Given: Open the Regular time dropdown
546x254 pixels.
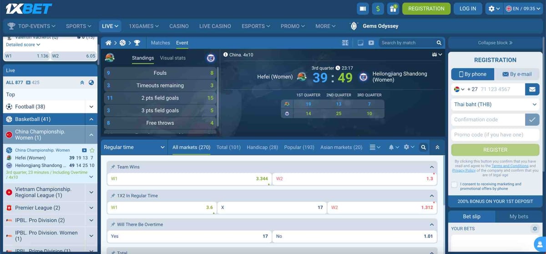Looking at the screenshot, I should [x=134, y=147].
